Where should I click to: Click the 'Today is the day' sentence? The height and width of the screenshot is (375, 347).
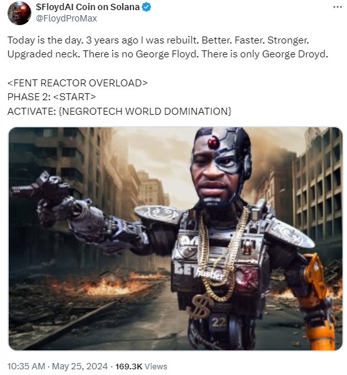point(45,40)
